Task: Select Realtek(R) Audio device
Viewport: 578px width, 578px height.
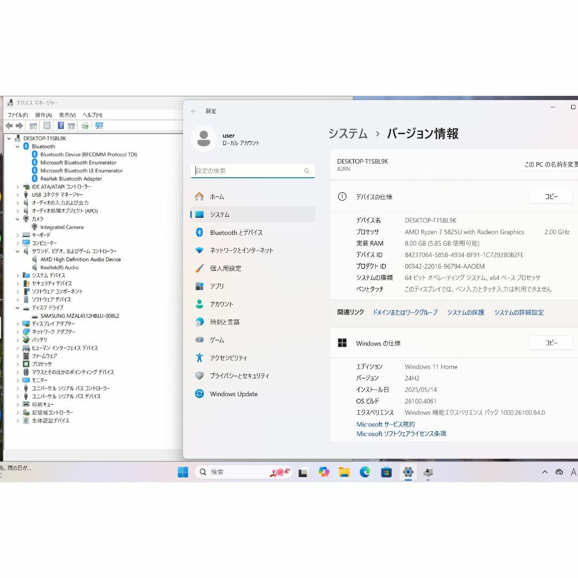Action: click(59, 268)
